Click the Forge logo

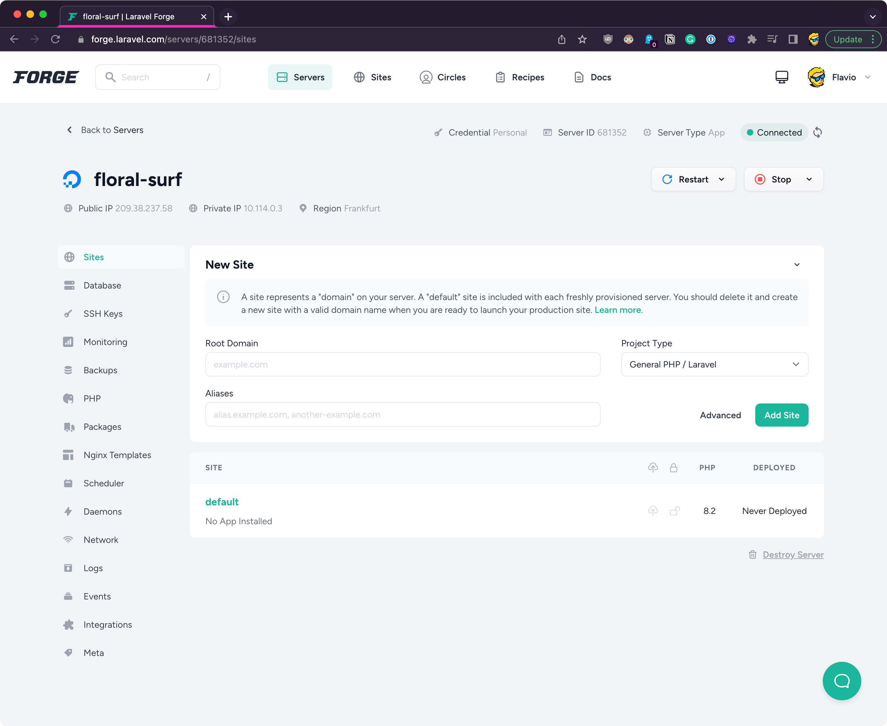click(x=46, y=77)
